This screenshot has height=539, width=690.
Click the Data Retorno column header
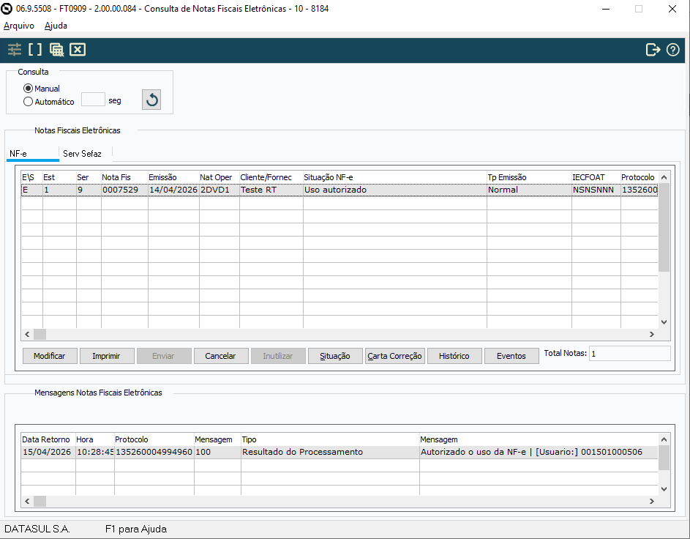[48, 439]
